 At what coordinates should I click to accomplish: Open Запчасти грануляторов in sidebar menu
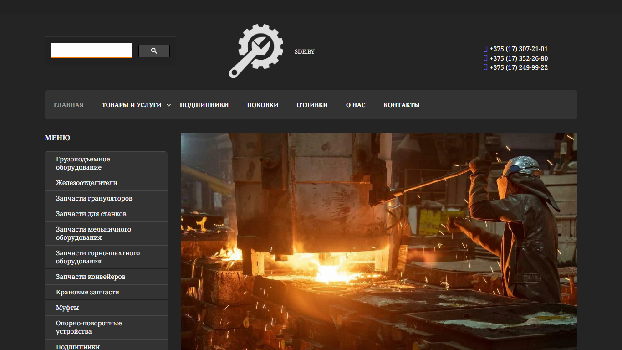(106, 198)
